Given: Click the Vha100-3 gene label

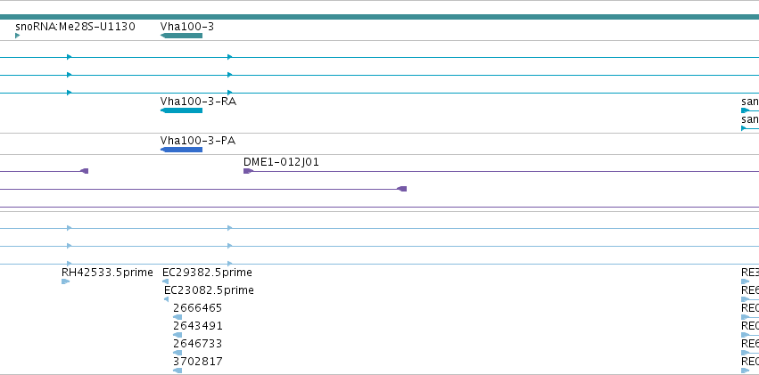Looking at the screenshot, I should (x=186, y=27).
